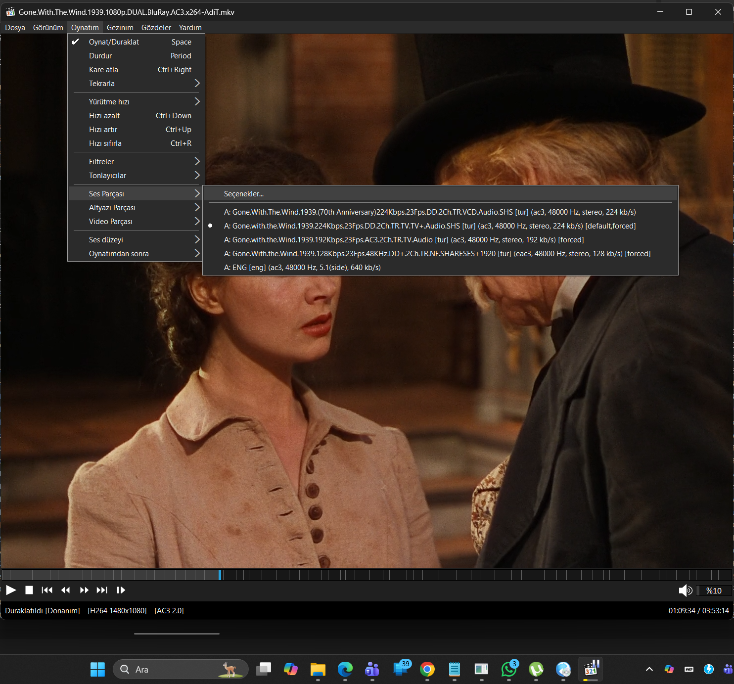Click the seek bar position marker
The image size is (734, 684).
coord(220,575)
